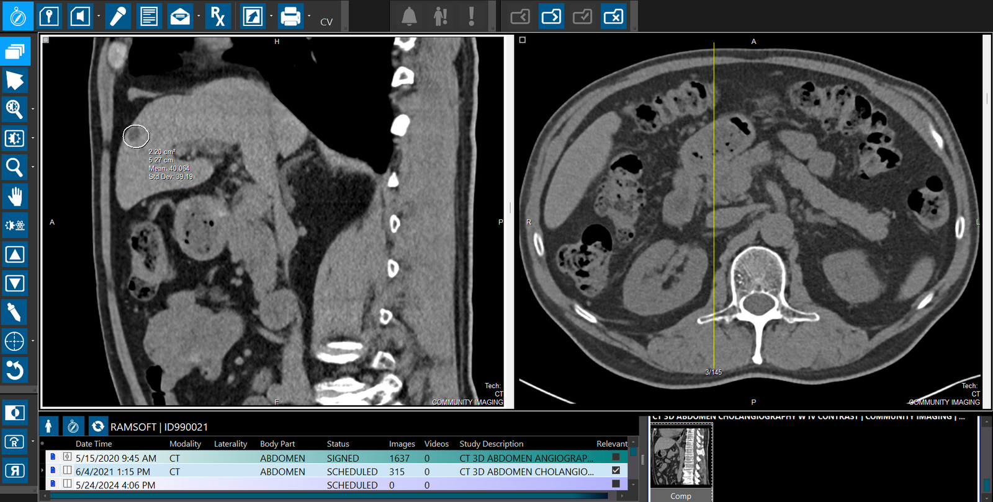This screenshot has width=993, height=502.
Task: Click the microphone dictation icon
Action: [x=117, y=17]
